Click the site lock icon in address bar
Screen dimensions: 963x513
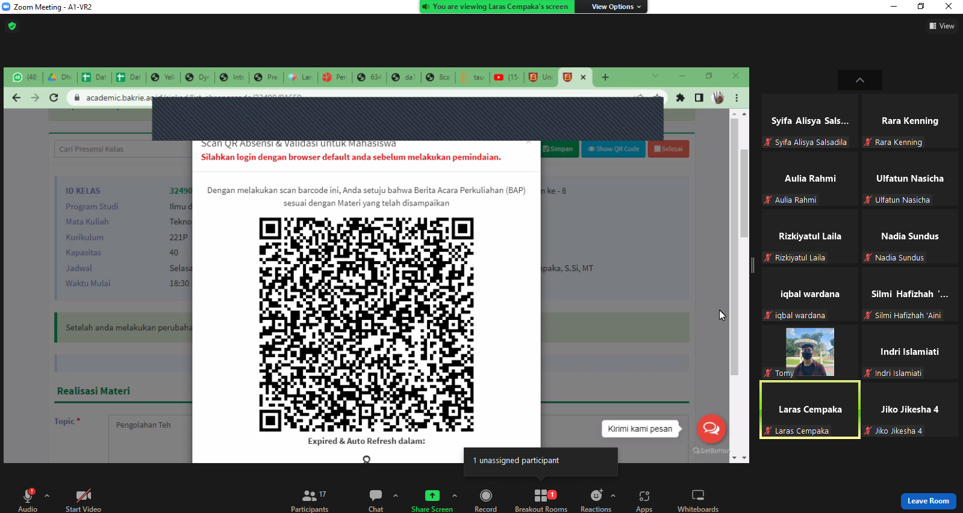click(x=77, y=97)
